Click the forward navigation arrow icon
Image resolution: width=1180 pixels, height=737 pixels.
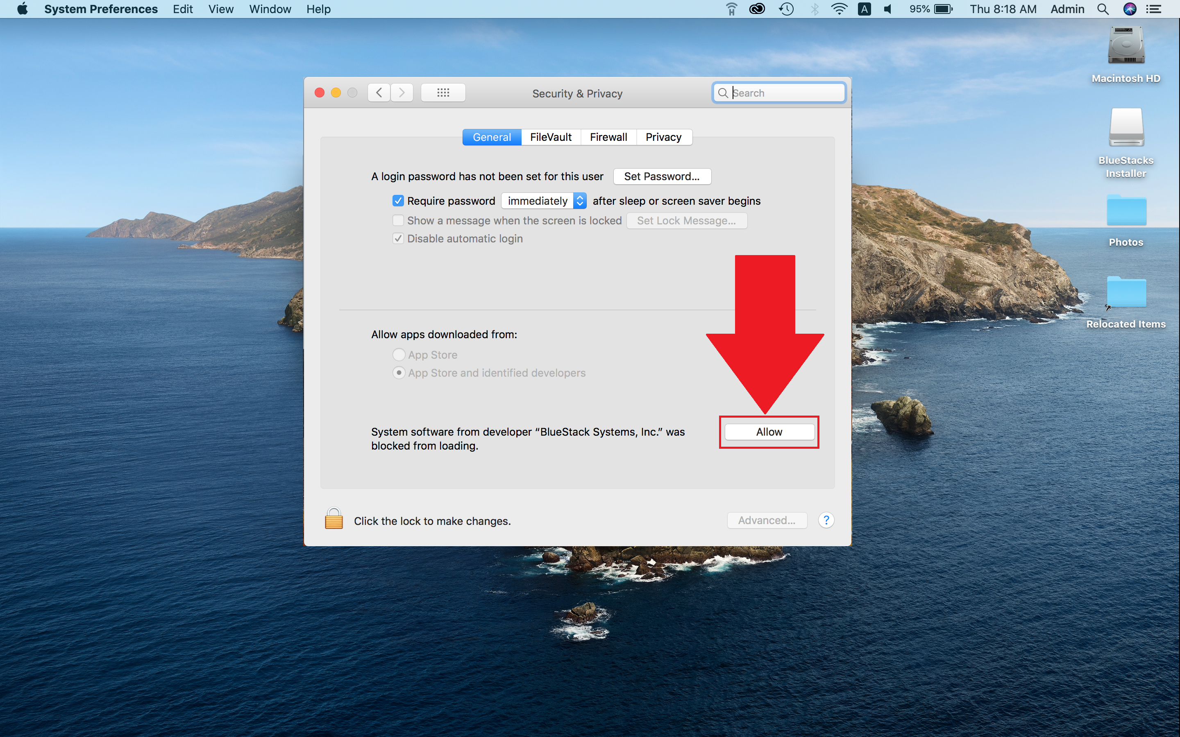coord(402,93)
